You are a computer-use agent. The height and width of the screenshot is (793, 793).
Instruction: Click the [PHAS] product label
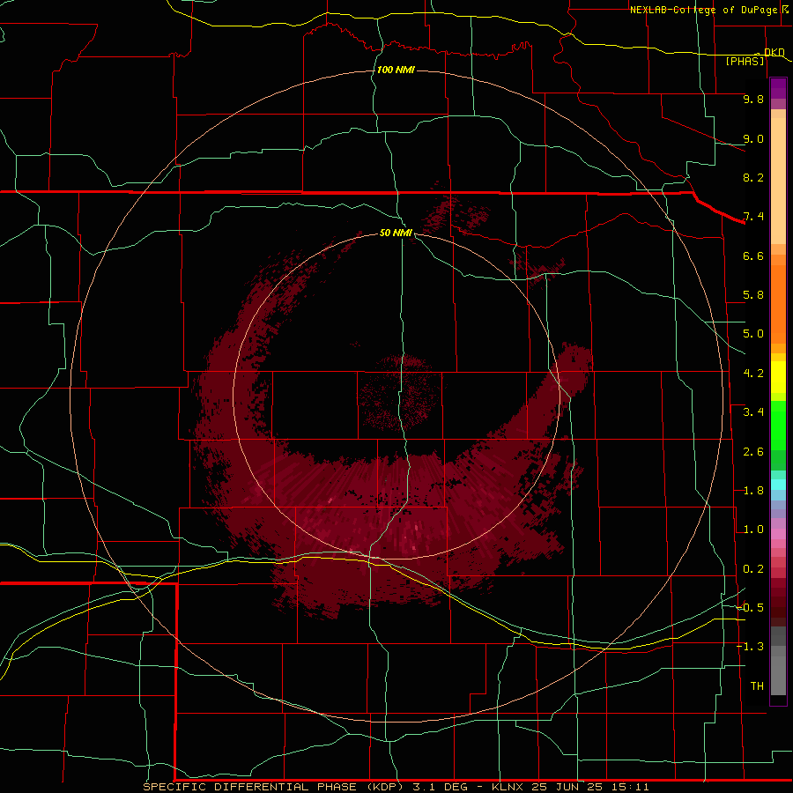[x=745, y=61]
